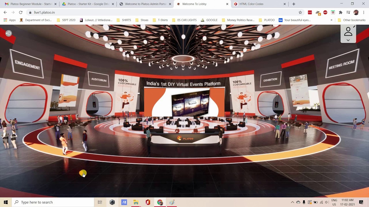
Task: Open a new browser tab
Action: pos(294,4)
